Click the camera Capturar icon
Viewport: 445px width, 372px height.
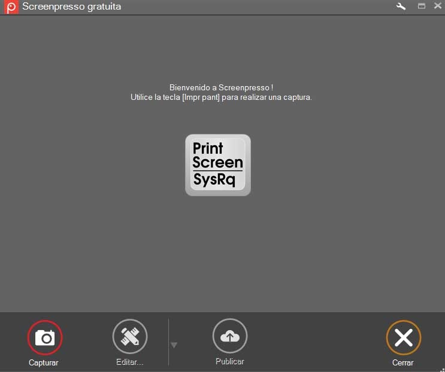(x=45, y=337)
